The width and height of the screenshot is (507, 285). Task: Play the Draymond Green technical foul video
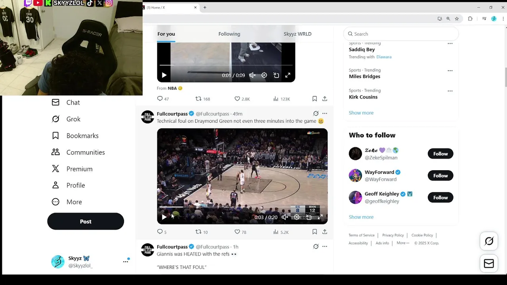(x=164, y=217)
